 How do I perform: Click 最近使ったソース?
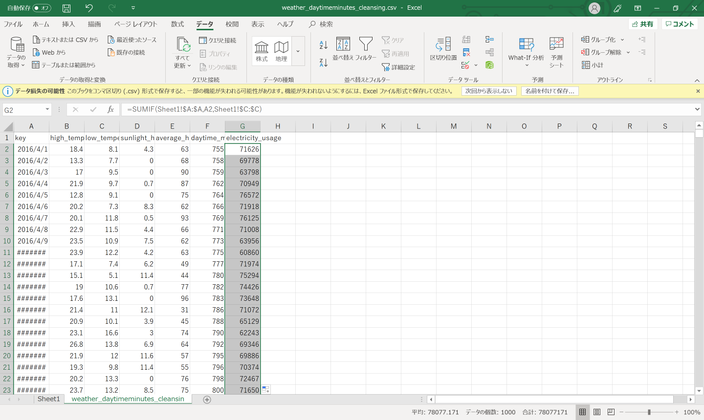[132, 40]
